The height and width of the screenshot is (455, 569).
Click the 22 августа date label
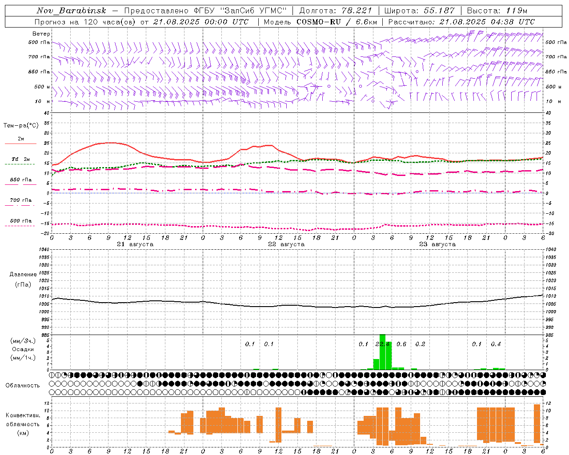[x=286, y=244]
